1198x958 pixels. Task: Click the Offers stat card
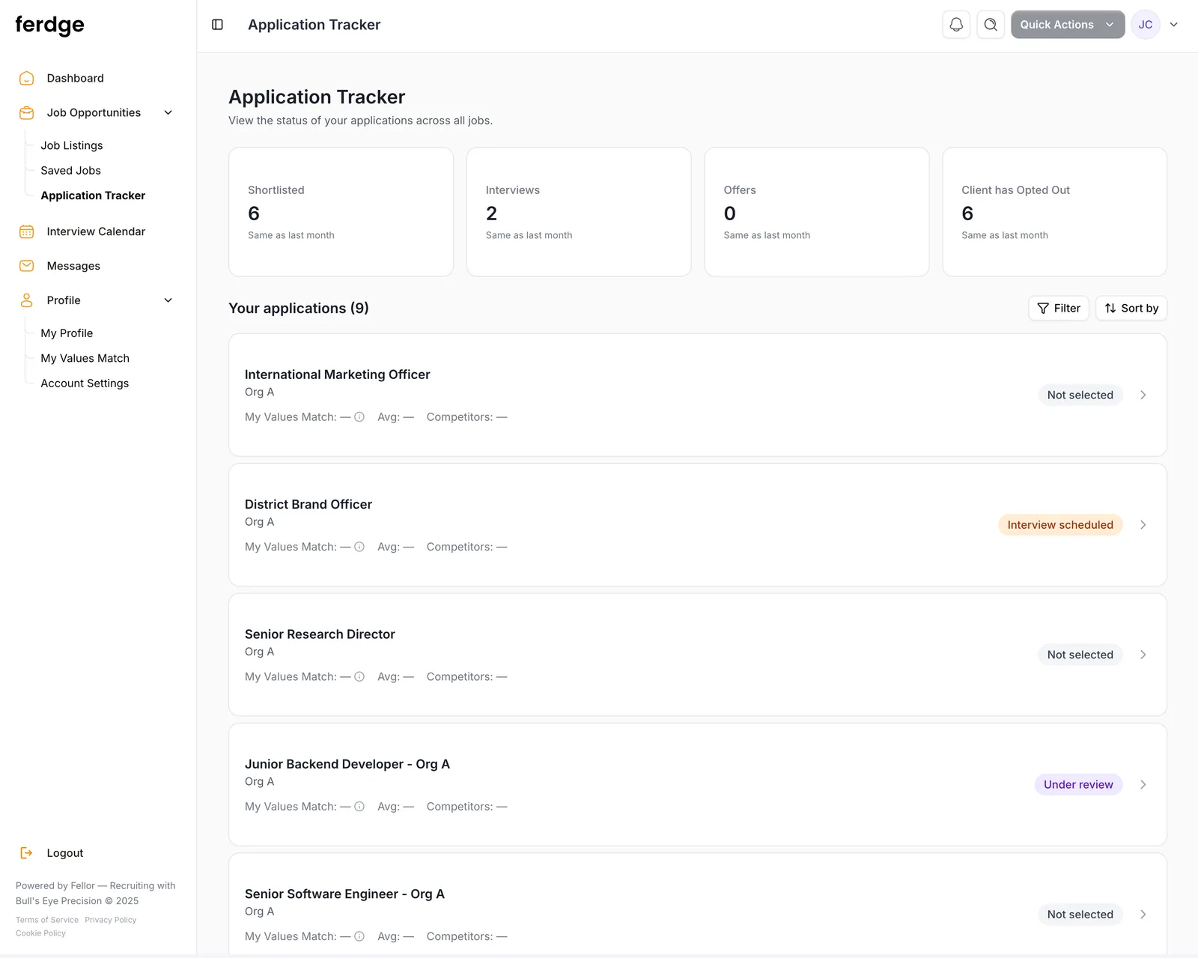coord(817,212)
